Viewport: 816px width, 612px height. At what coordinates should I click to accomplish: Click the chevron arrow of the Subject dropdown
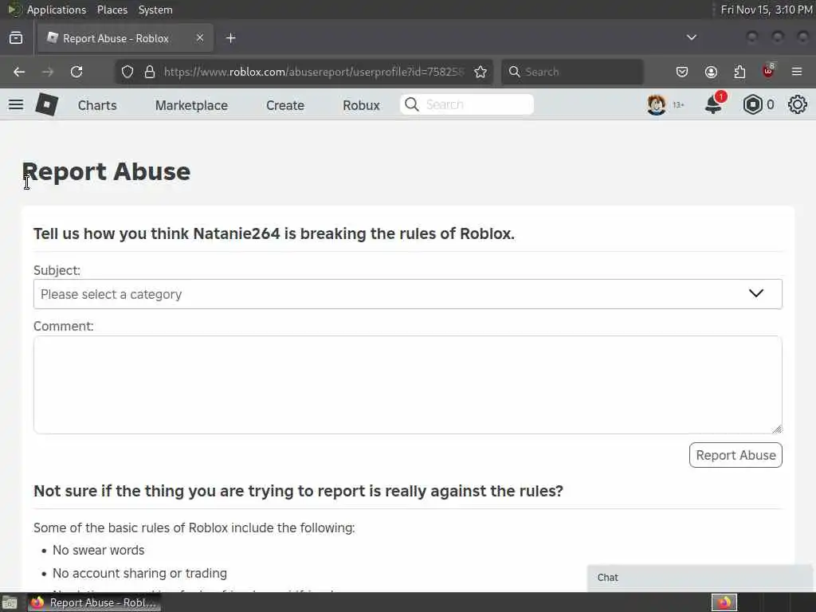pyautogui.click(x=756, y=293)
